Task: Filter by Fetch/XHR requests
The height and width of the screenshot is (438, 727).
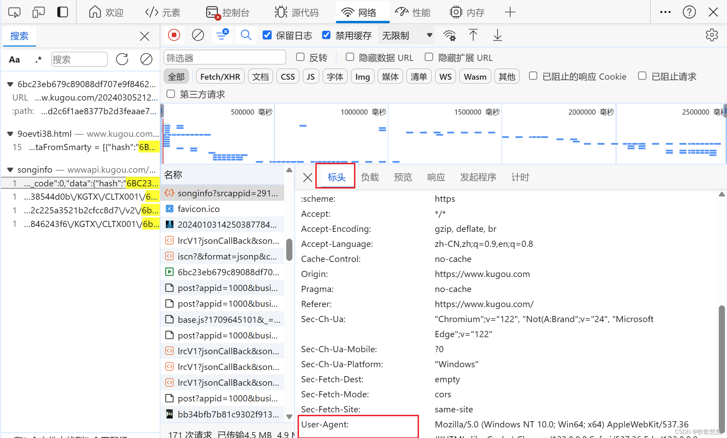Action: click(220, 77)
